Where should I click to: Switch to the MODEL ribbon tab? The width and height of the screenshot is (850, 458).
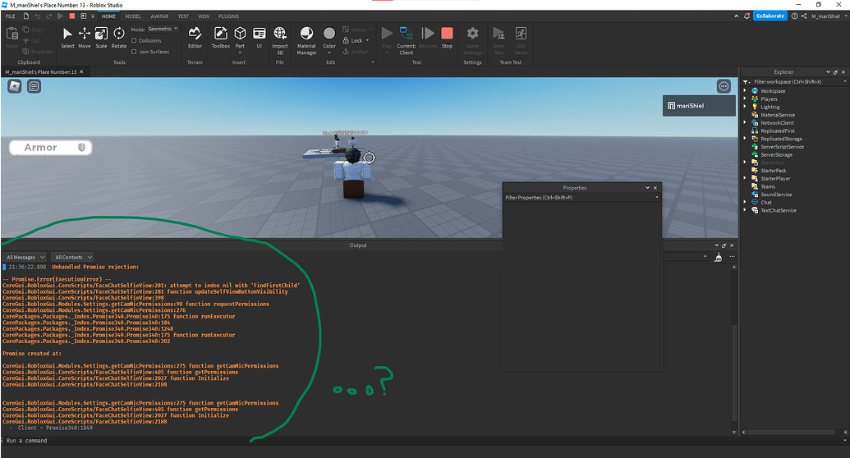point(133,16)
